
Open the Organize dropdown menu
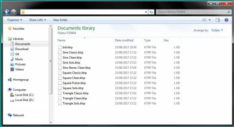(14, 20)
